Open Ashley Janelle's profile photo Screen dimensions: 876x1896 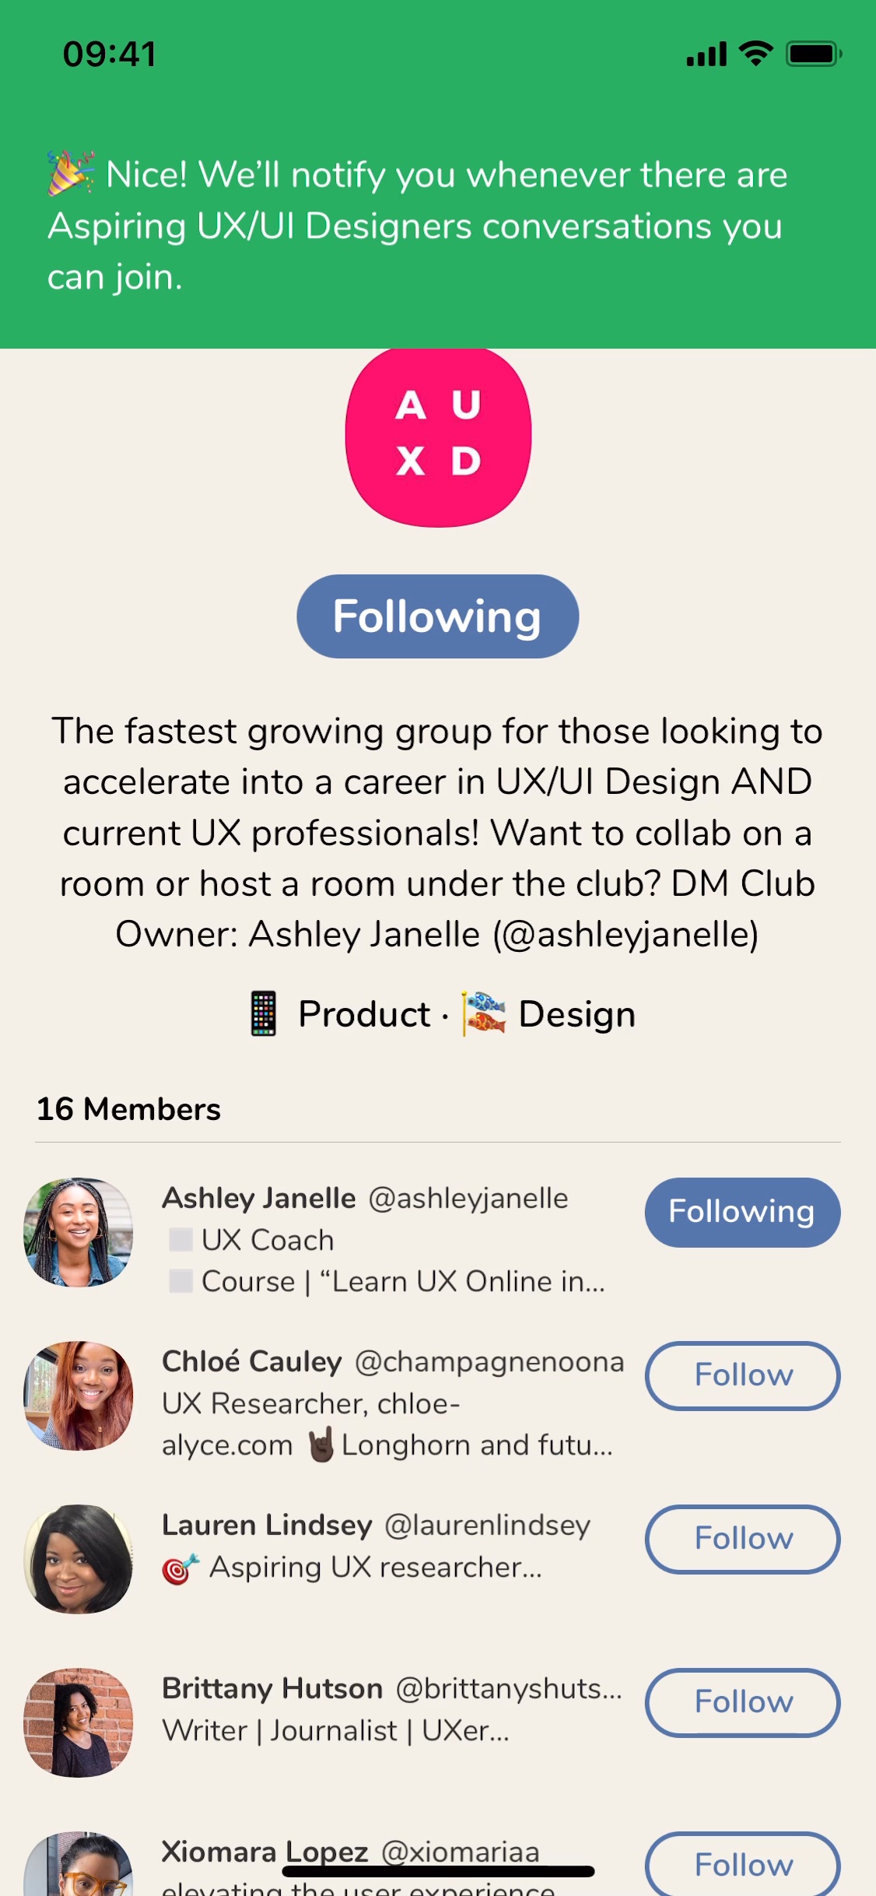tap(79, 1232)
